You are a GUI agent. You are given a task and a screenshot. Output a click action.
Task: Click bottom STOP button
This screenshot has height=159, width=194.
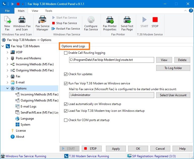click(x=92, y=148)
